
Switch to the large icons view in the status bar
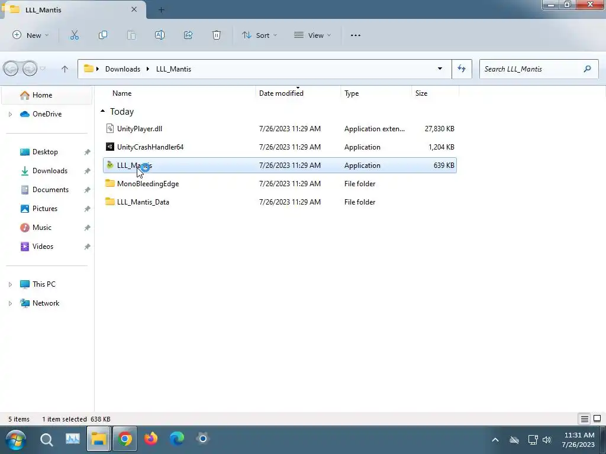(597, 419)
